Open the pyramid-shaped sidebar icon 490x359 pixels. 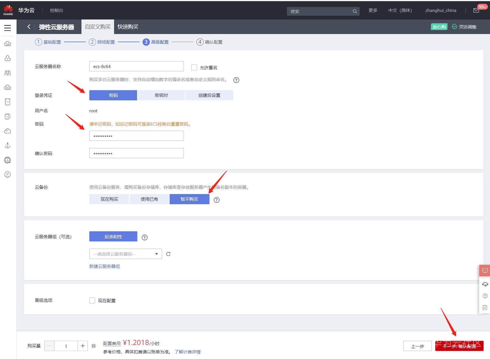(8, 145)
